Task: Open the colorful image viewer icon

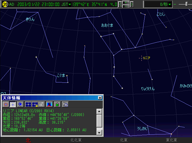Action: 49,104
